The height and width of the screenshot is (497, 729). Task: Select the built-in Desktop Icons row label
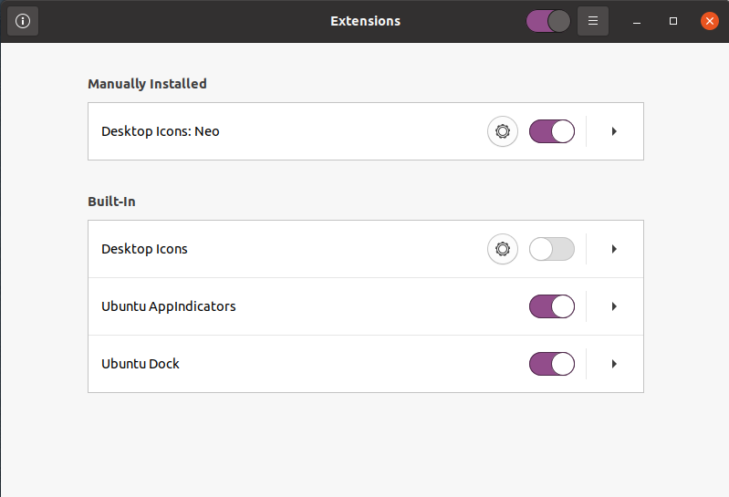[x=144, y=249]
